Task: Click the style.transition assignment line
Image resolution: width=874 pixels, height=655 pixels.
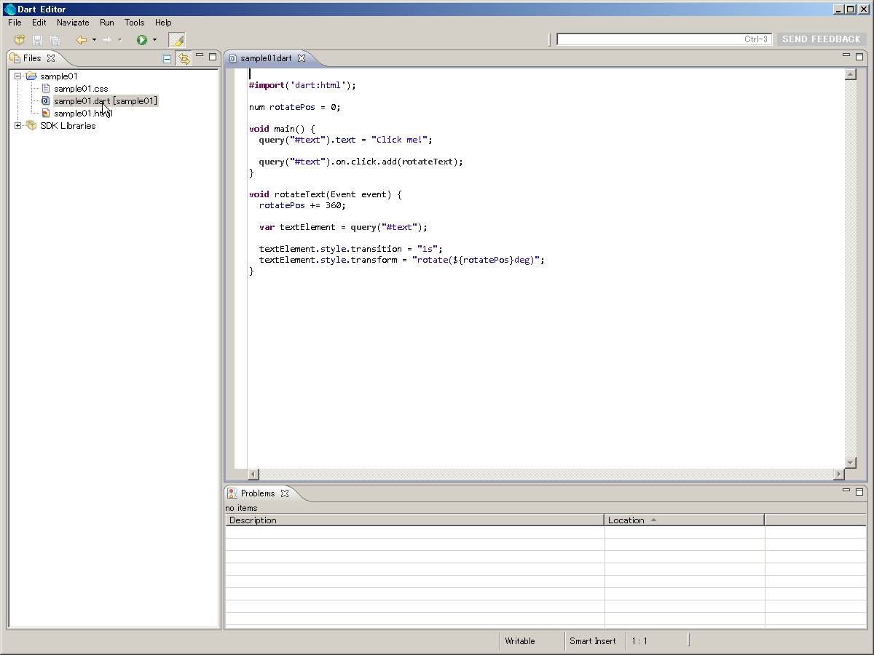Action: click(351, 249)
